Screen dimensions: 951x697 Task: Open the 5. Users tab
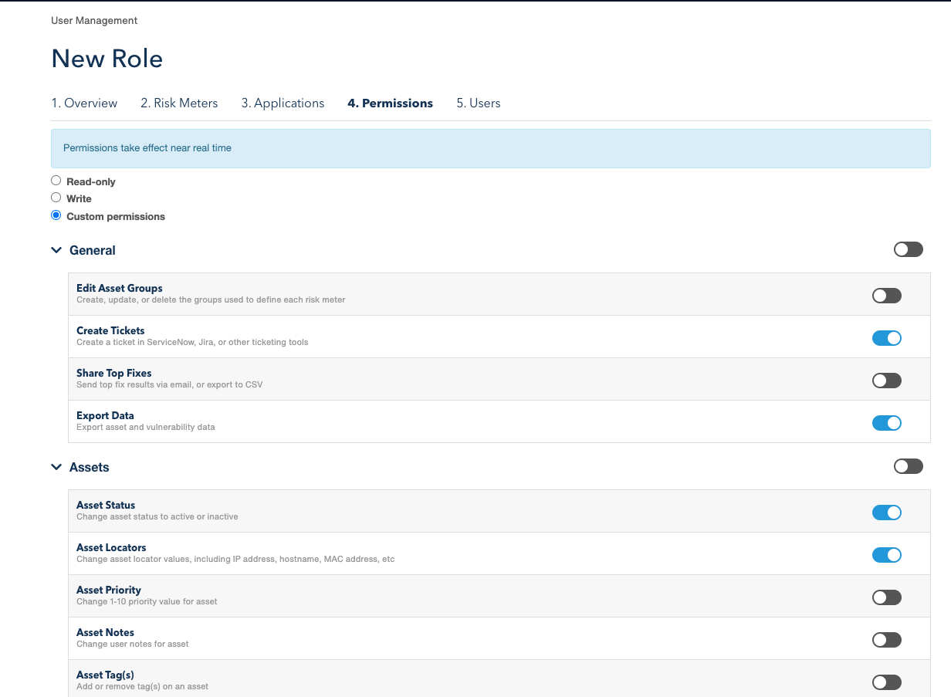(x=478, y=103)
